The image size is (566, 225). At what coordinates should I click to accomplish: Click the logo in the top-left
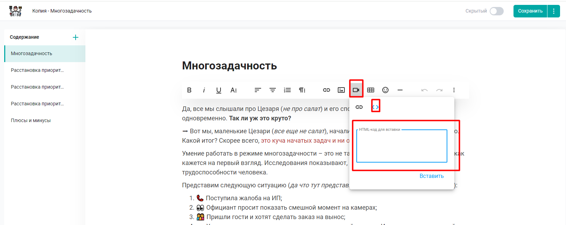[x=15, y=11]
